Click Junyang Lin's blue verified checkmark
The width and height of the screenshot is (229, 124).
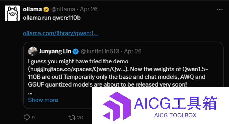tap(76, 52)
